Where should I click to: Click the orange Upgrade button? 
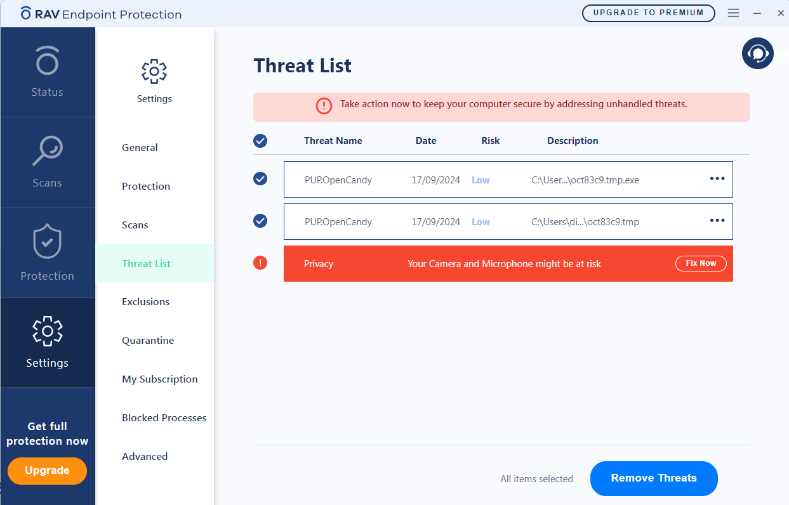[47, 471]
